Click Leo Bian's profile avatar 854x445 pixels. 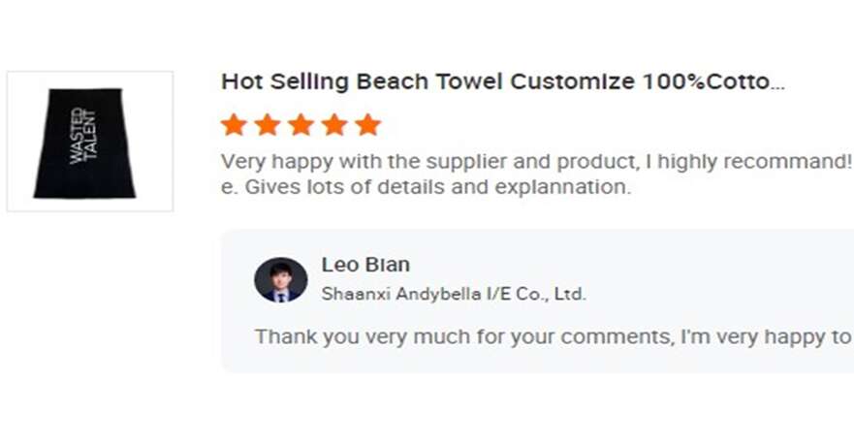click(x=281, y=280)
